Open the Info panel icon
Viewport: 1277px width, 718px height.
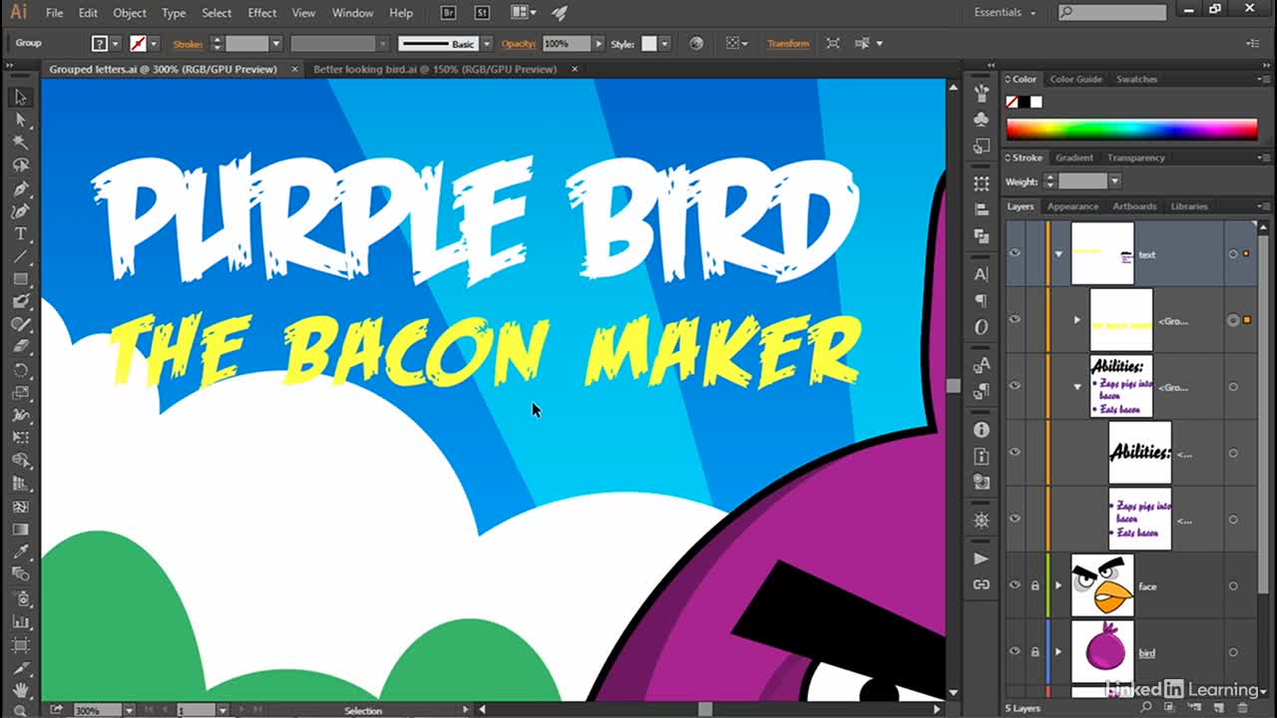coord(982,430)
